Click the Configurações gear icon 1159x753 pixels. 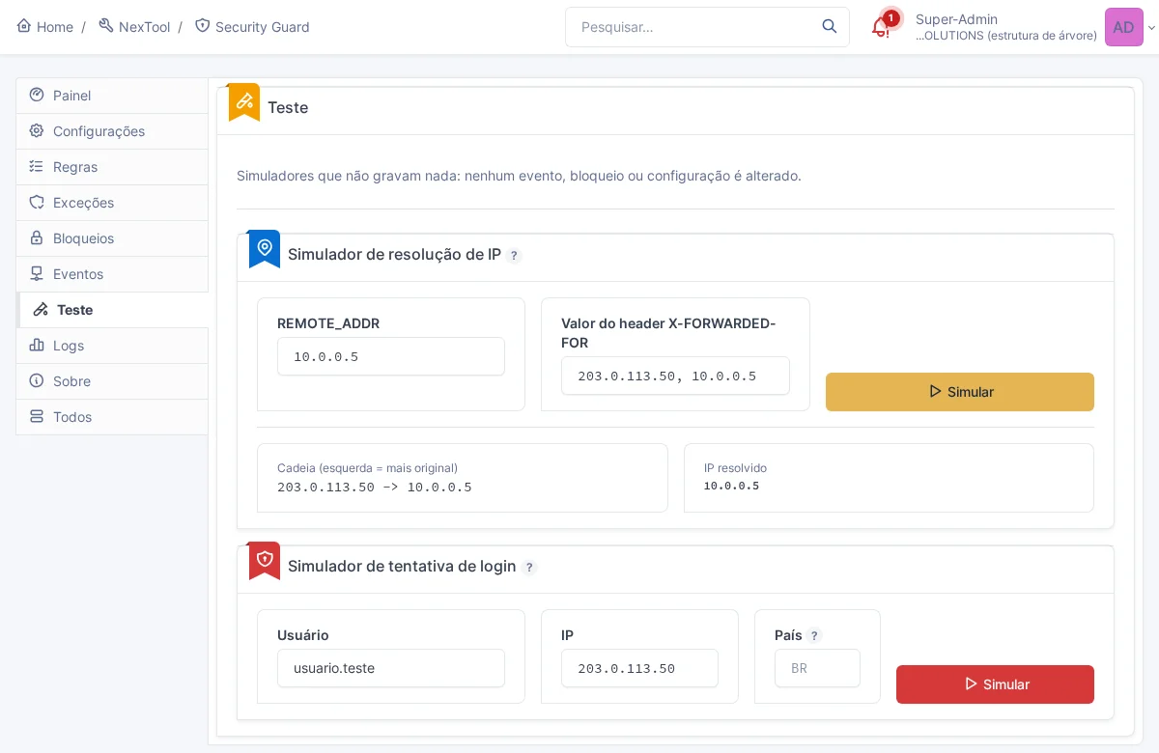[37, 130]
